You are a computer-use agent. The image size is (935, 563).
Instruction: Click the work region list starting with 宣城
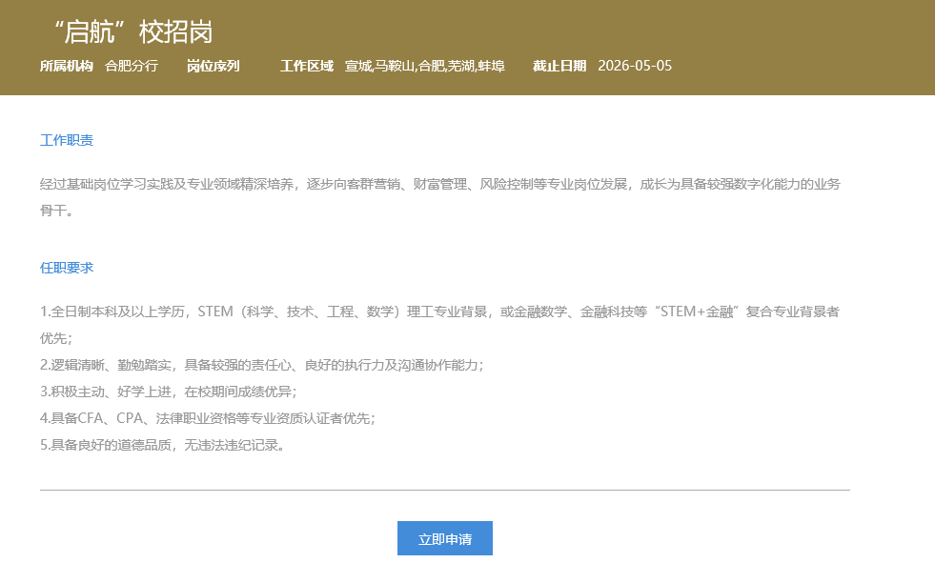pyautogui.click(x=424, y=67)
